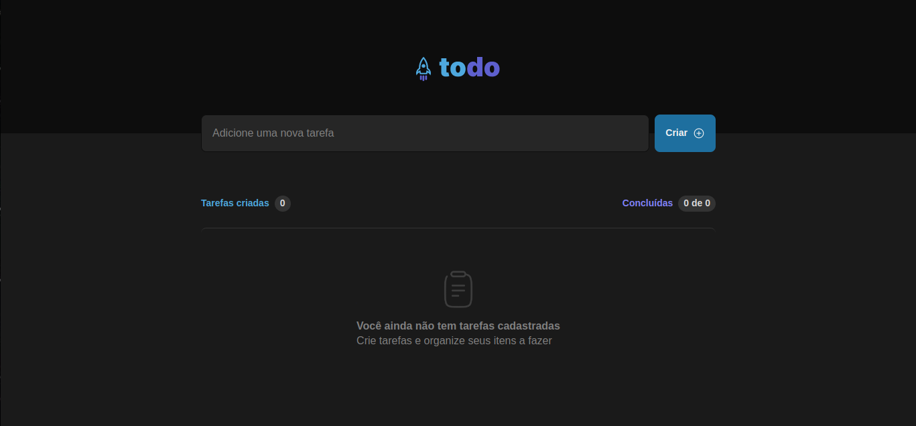This screenshot has width=916, height=426.
Task: Click the Concluídas badge on the right
Action: point(697,203)
